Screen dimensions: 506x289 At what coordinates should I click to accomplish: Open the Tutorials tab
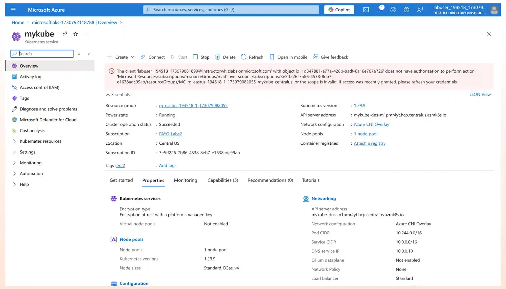point(311,180)
